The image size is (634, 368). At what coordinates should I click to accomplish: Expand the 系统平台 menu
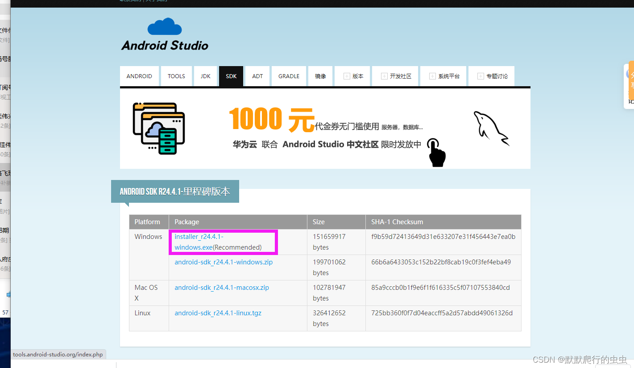point(444,76)
